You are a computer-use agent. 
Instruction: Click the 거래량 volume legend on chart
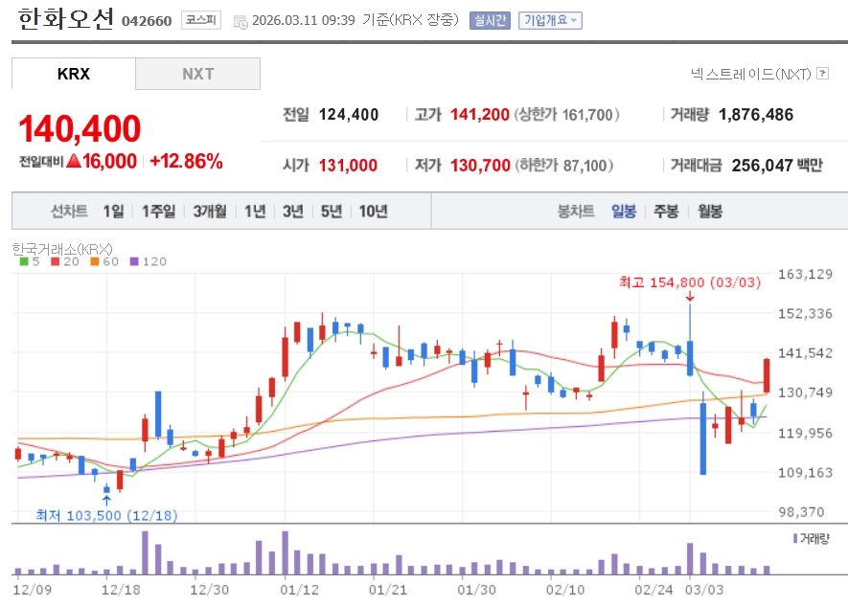[x=811, y=538]
